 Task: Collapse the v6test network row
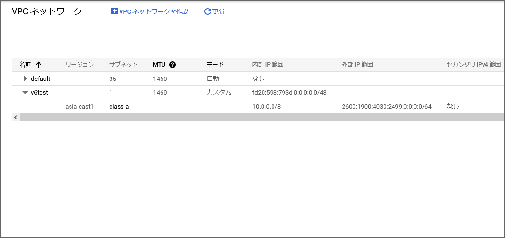(x=25, y=93)
